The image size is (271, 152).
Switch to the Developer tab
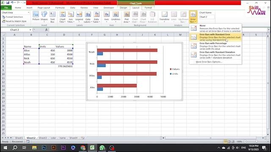click(109, 8)
